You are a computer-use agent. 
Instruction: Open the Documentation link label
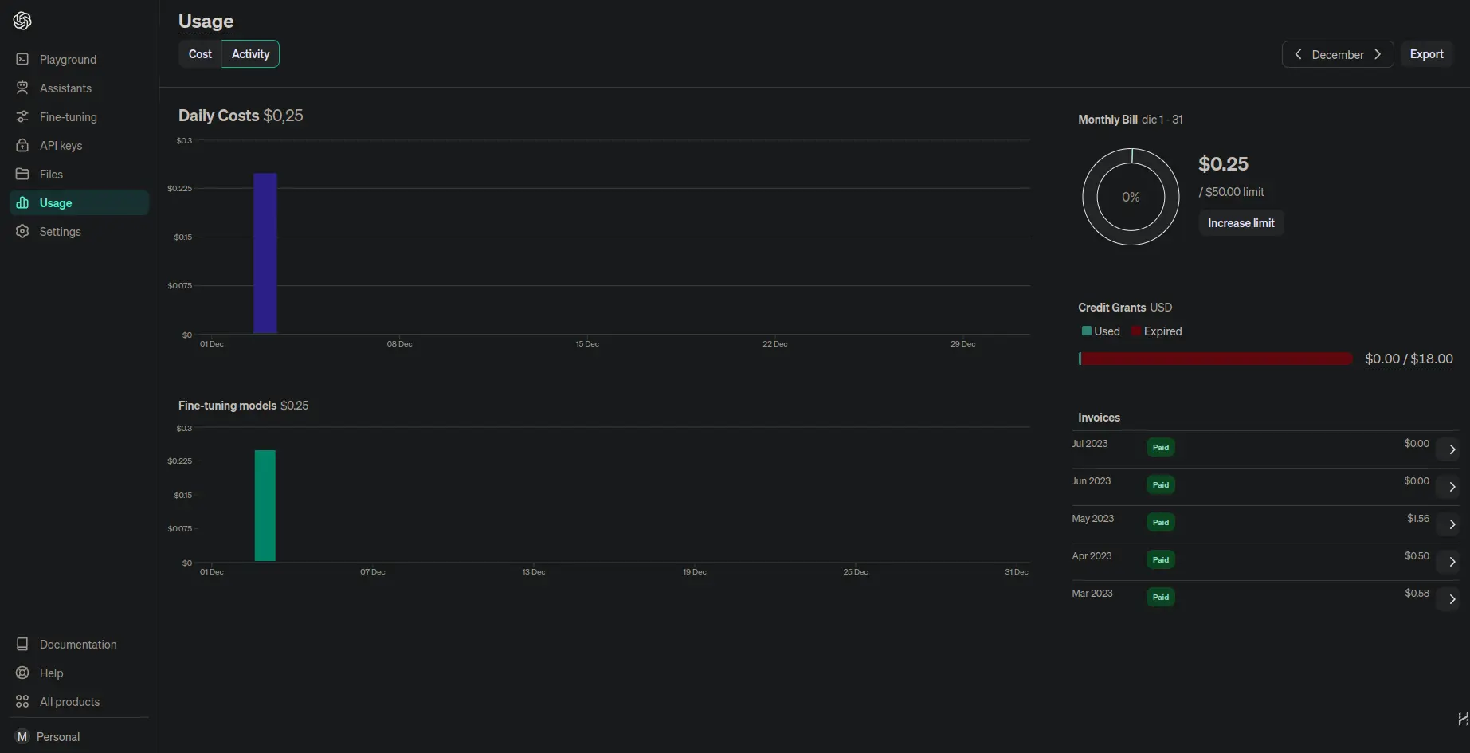tap(78, 645)
